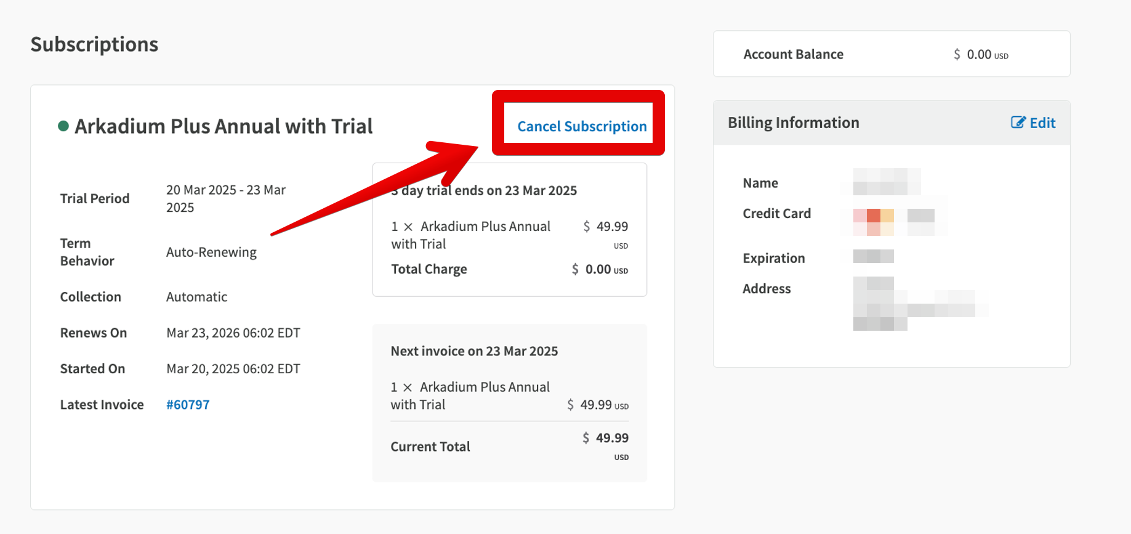This screenshot has height=534, width=1131.
Task: Click the Expiration label
Action: pos(774,258)
